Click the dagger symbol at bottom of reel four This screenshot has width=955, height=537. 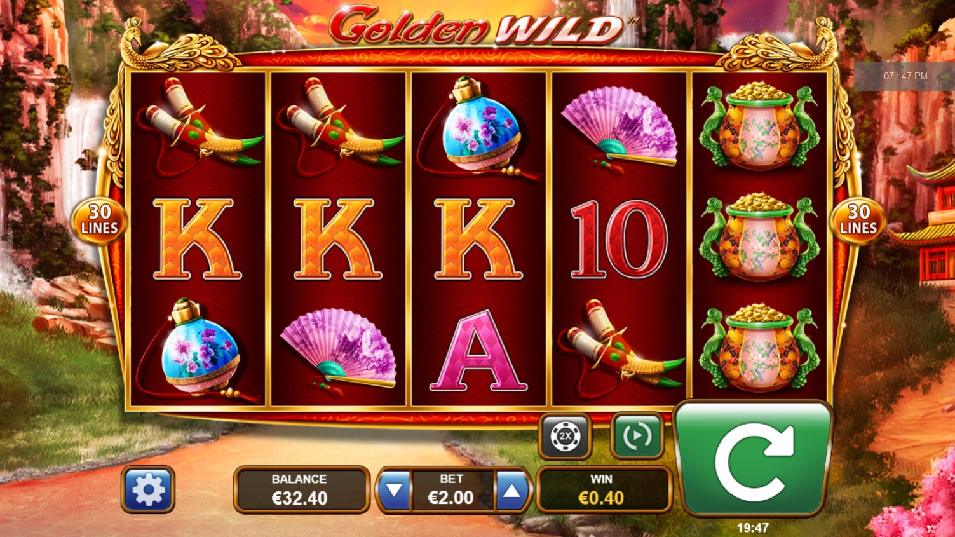pyautogui.click(x=620, y=346)
